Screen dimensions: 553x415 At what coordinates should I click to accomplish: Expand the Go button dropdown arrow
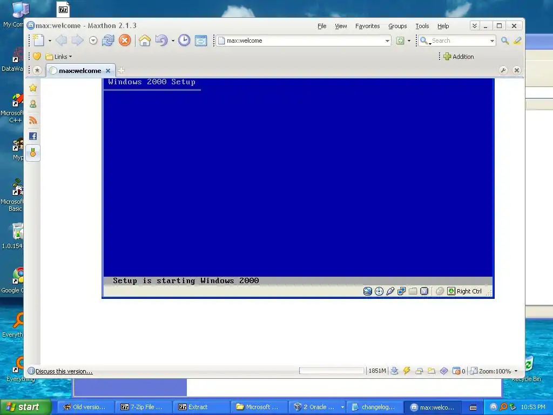point(409,41)
